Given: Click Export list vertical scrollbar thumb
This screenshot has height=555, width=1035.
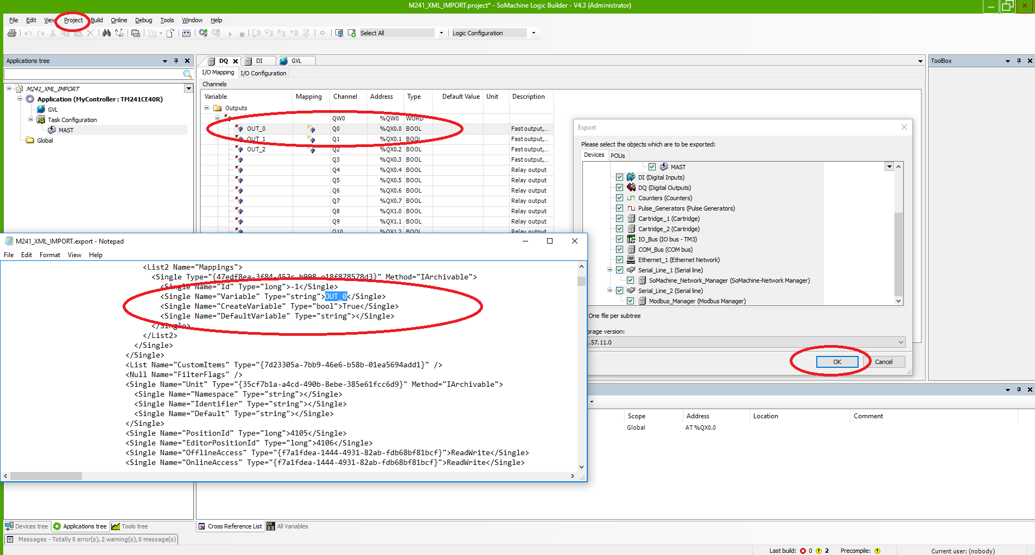Looking at the screenshot, I should click(x=898, y=255).
